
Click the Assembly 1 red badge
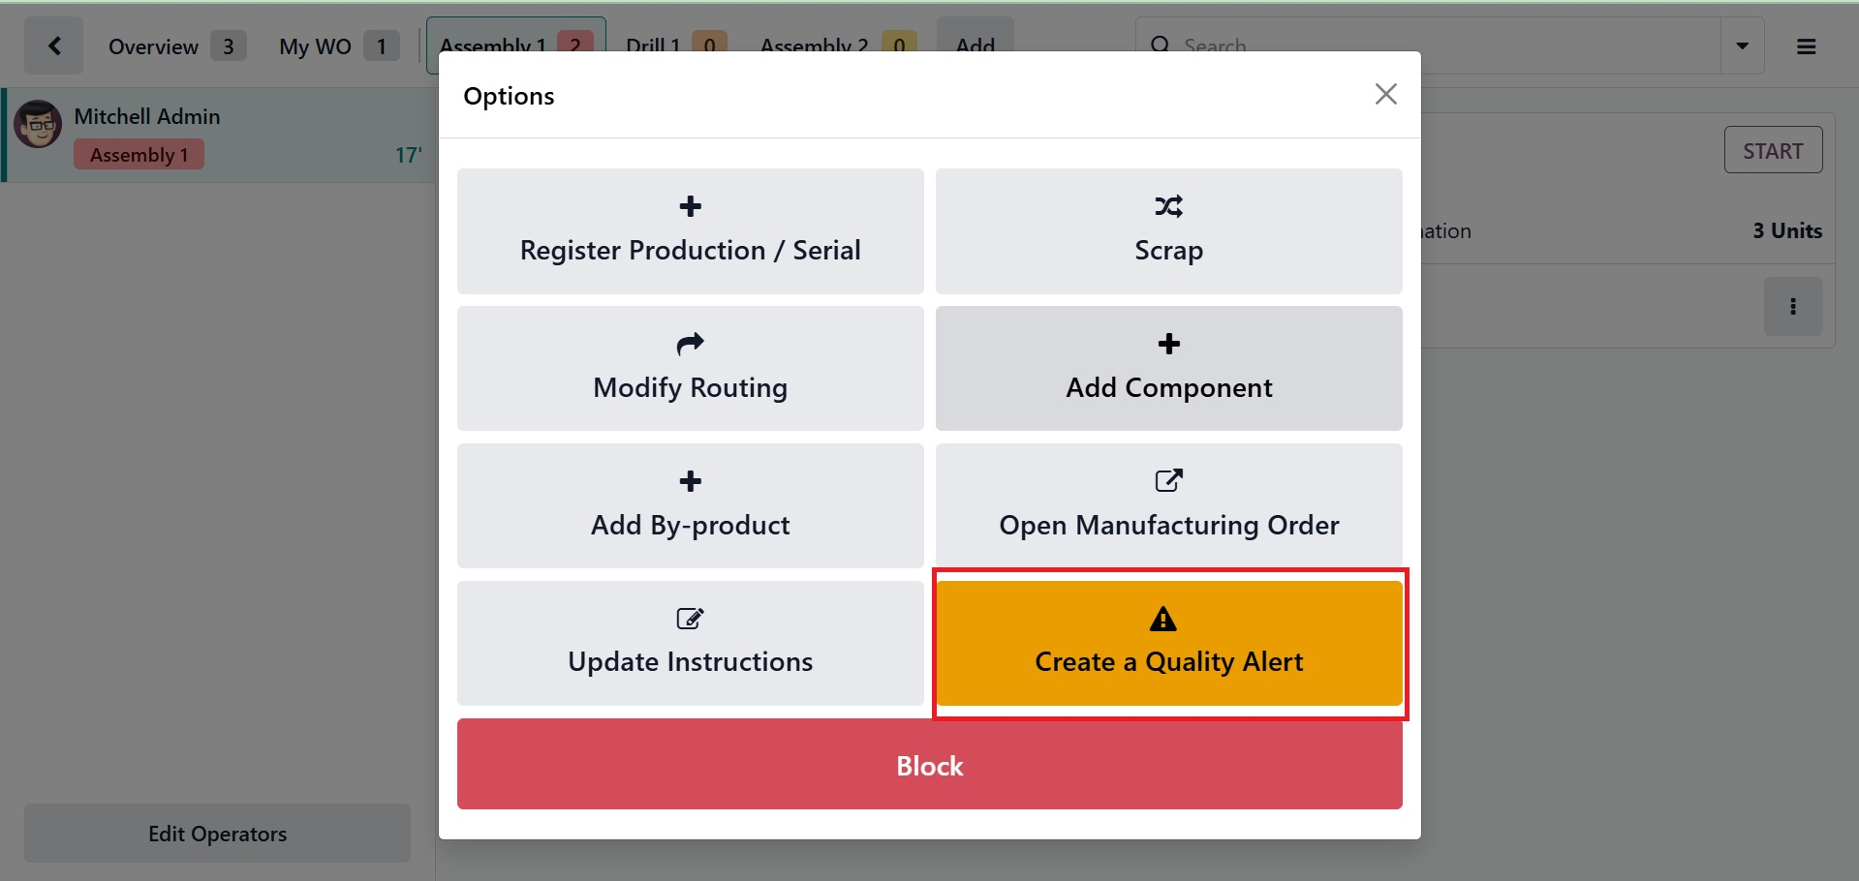pyautogui.click(x=139, y=155)
